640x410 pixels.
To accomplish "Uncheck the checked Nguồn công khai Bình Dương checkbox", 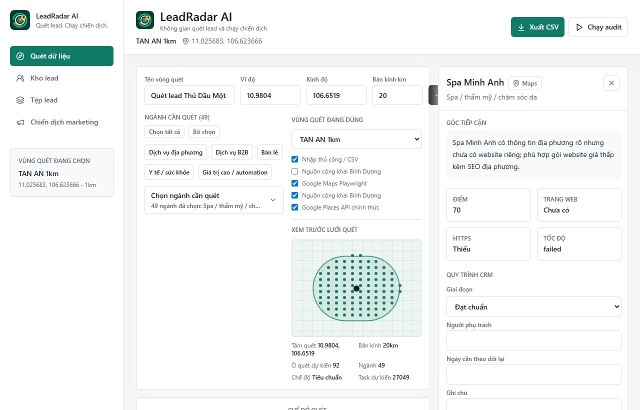I will pyautogui.click(x=295, y=195).
